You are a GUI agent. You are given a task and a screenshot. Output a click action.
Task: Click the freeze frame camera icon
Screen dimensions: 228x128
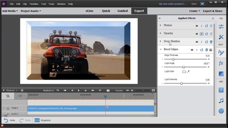click(x=108, y=90)
